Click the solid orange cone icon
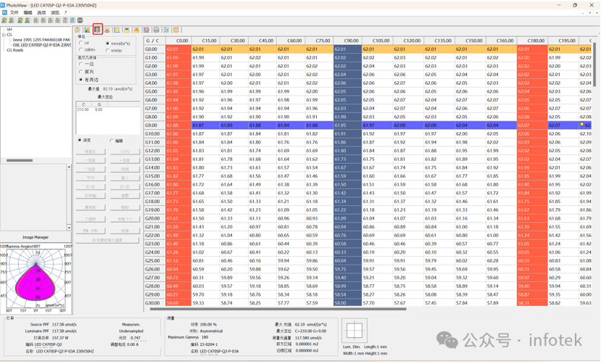This screenshot has height=364, width=601. click(x=136, y=30)
